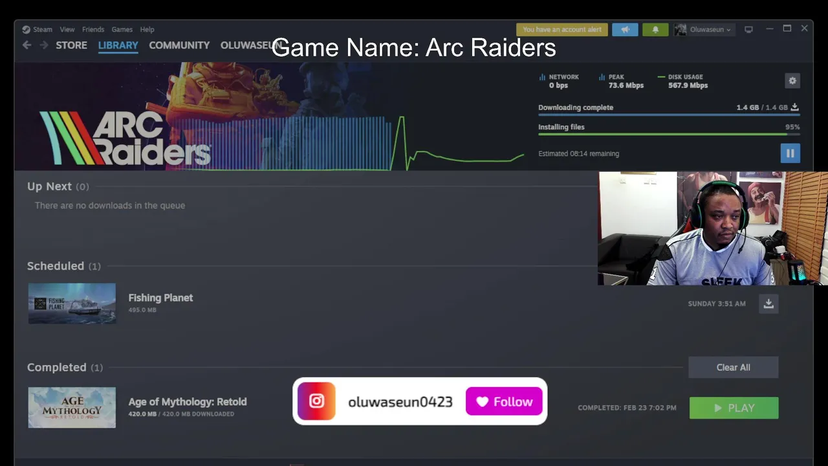The height and width of the screenshot is (466, 828).
Task: Open the Games menu
Action: 122,29
